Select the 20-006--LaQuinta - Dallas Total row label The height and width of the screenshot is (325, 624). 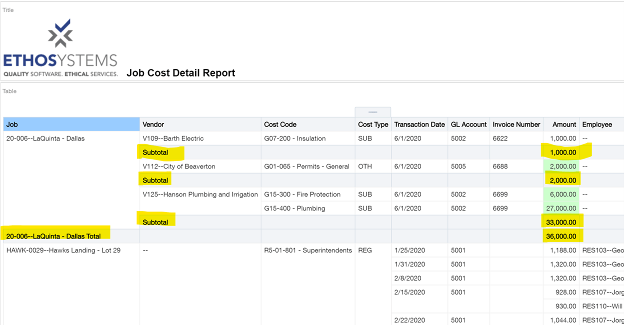pyautogui.click(x=53, y=236)
